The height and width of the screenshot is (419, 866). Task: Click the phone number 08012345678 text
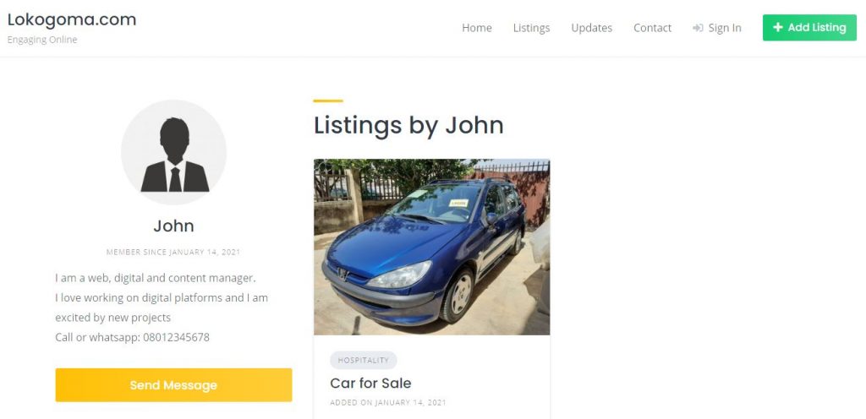tap(176, 337)
